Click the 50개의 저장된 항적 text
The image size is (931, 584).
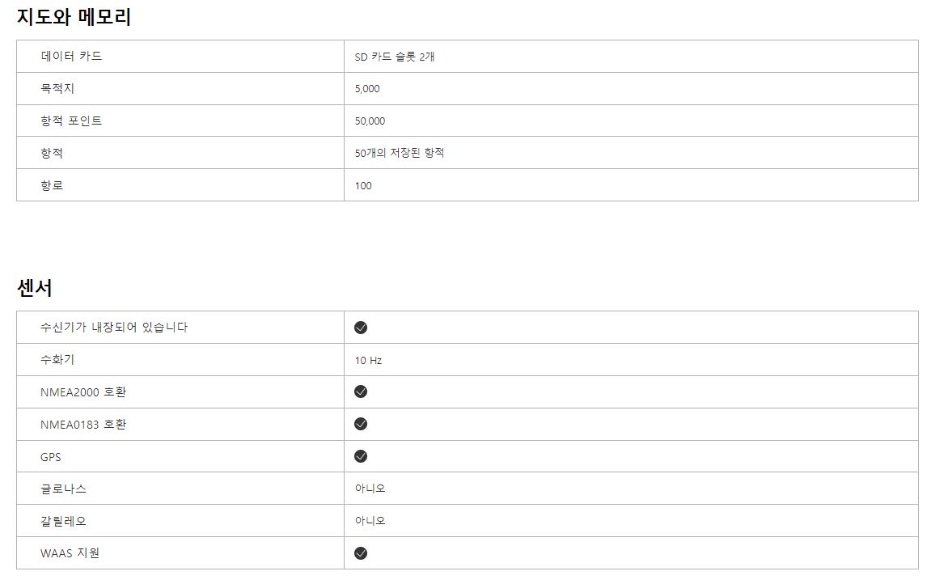[x=400, y=153]
